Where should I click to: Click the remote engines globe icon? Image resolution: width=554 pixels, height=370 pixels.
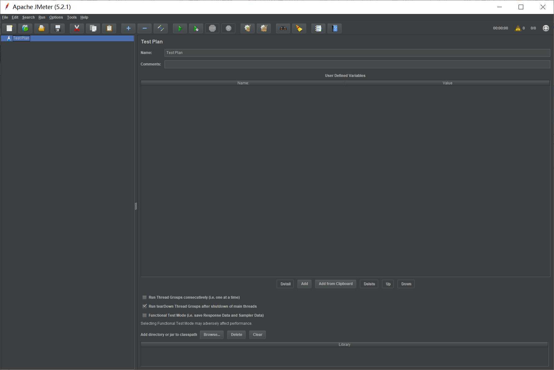coord(546,28)
